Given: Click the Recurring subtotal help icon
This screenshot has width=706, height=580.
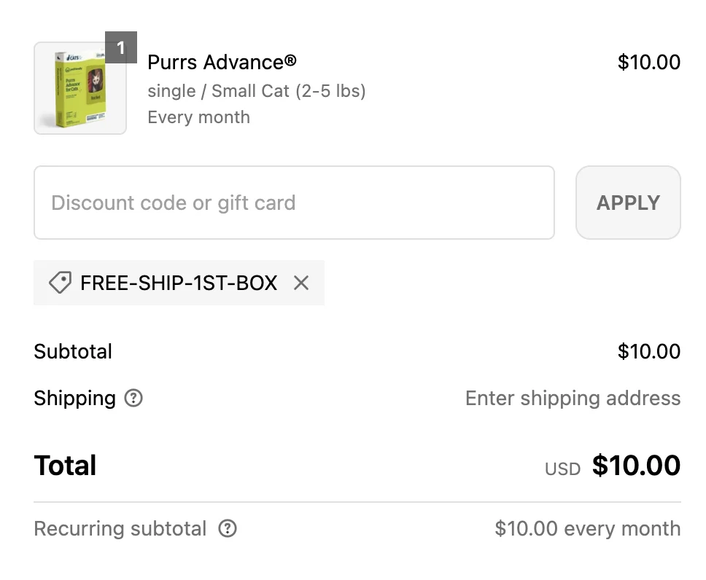Looking at the screenshot, I should click(228, 528).
